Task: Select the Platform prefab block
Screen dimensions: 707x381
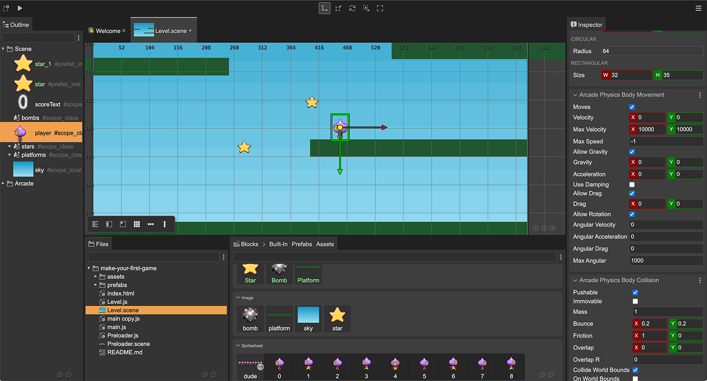Action: click(x=308, y=274)
